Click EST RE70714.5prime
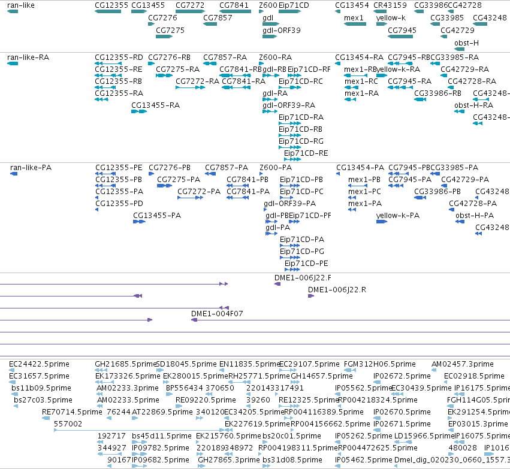Viewport: 510px width, 469px height. 46,418
